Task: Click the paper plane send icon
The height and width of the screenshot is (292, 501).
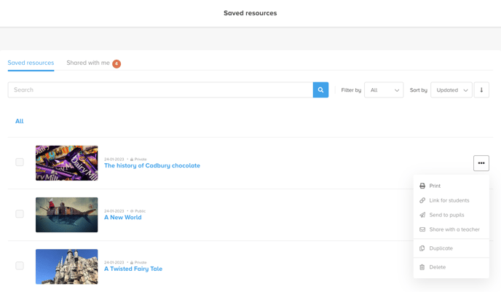Action: click(422, 215)
